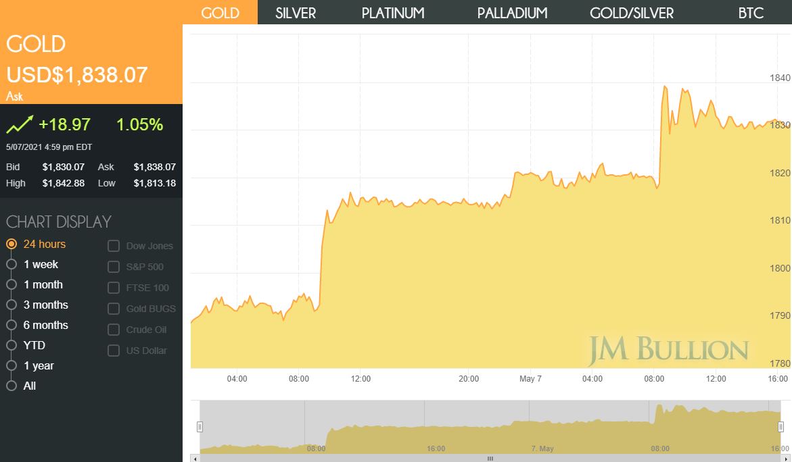The height and width of the screenshot is (462, 792).
Task: Click the Ask value $1,838.07 in the quote table
Action: 155,167
